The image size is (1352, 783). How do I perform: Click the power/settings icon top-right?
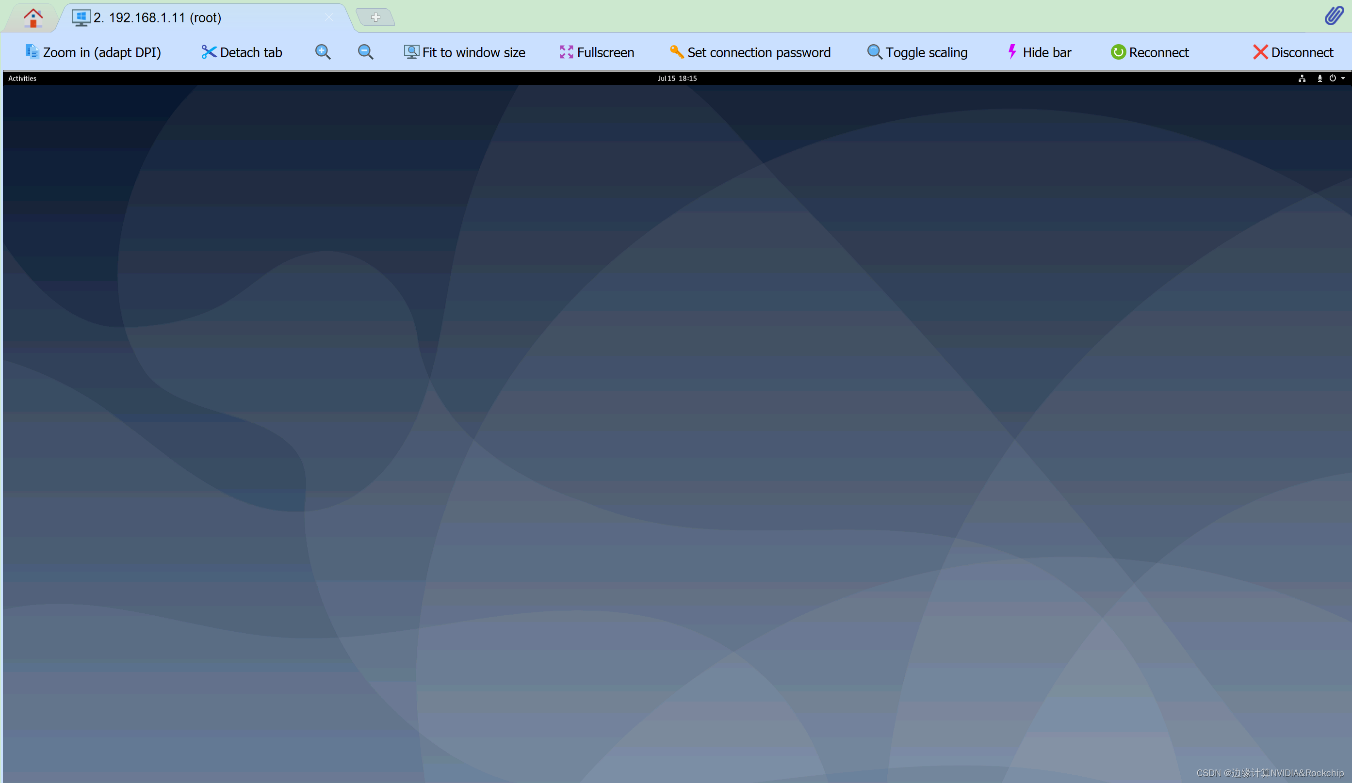pos(1333,79)
